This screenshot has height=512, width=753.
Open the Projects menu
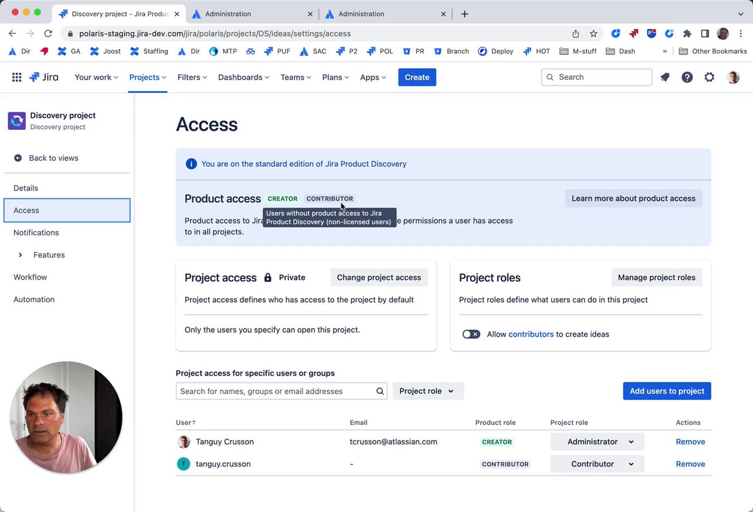coord(148,77)
